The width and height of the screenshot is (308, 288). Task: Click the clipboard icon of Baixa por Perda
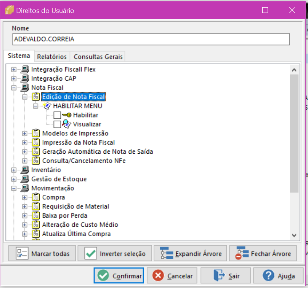point(36,216)
